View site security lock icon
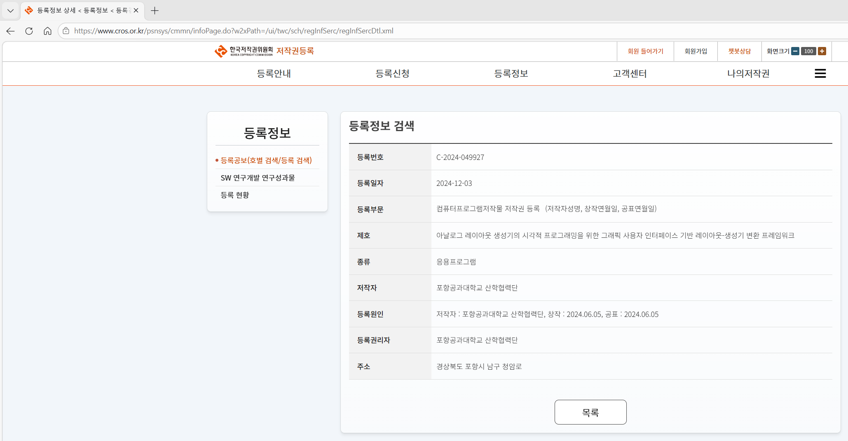The width and height of the screenshot is (848, 441). (x=66, y=31)
